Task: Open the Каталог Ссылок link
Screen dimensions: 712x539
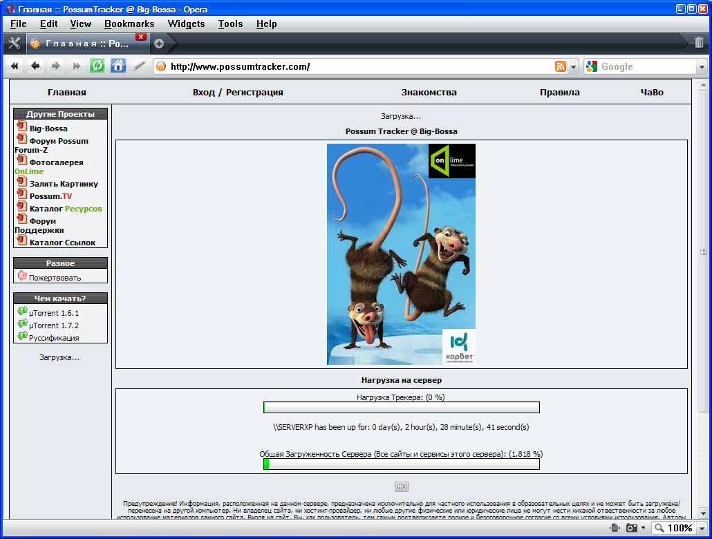Action: coord(63,243)
